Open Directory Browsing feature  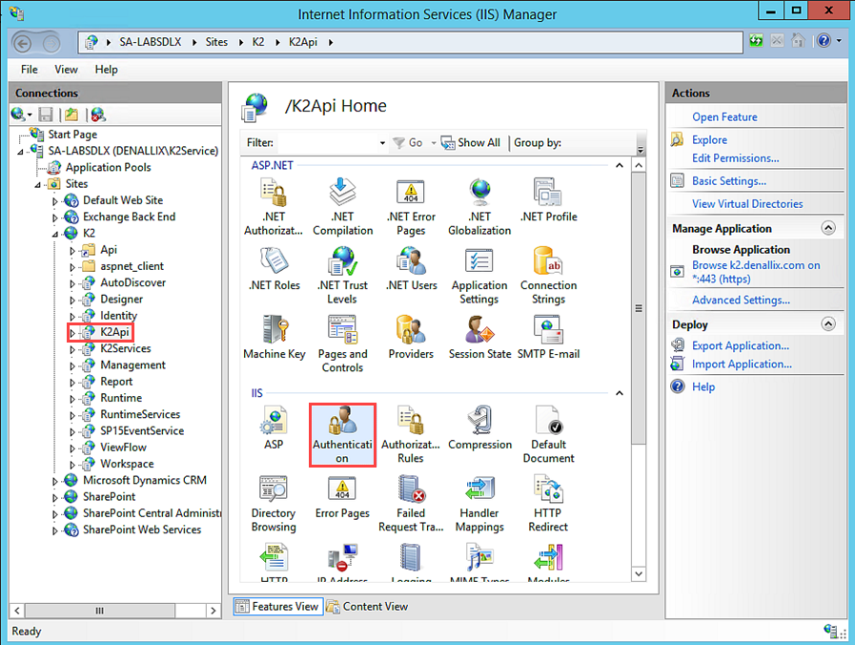pos(274,503)
